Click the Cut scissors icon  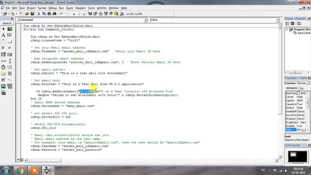(39, 14)
